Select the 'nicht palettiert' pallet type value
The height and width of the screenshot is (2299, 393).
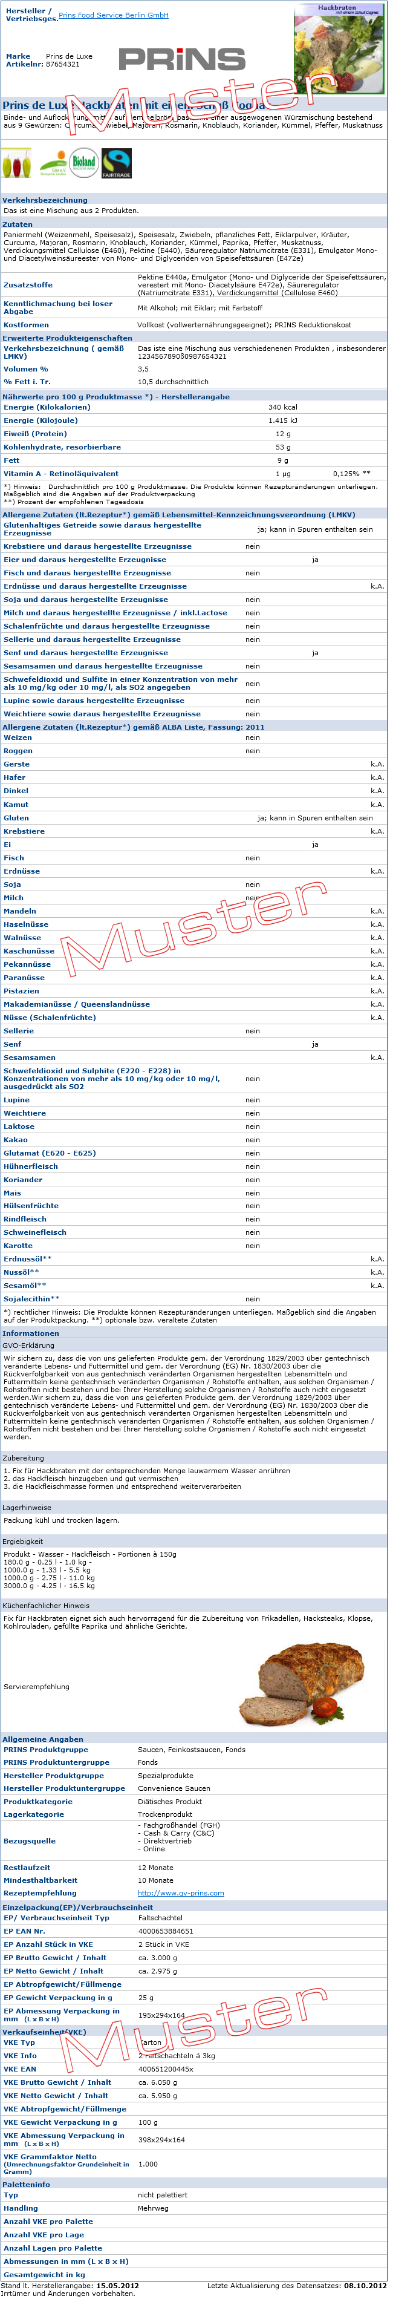pyautogui.click(x=163, y=2194)
